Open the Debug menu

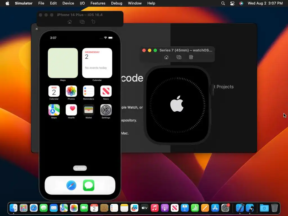[x=117, y=3]
